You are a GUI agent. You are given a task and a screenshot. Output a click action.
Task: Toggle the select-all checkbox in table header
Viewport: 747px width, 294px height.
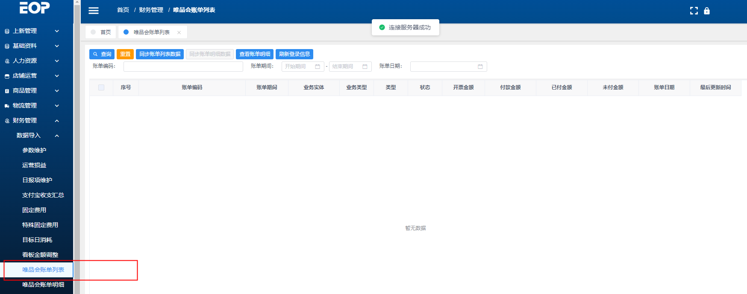tap(101, 87)
